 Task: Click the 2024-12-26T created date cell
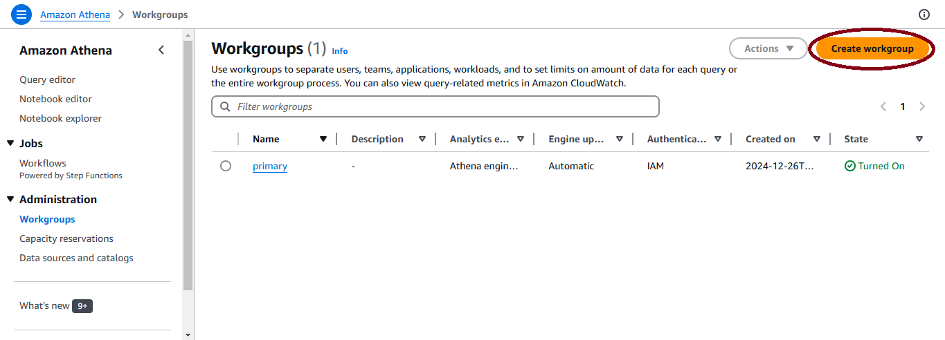click(x=781, y=166)
